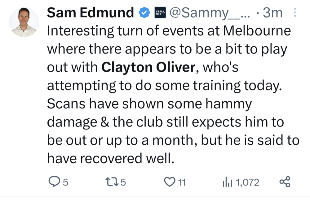Click the like count of 11
310x201 pixels.
coord(182,182)
